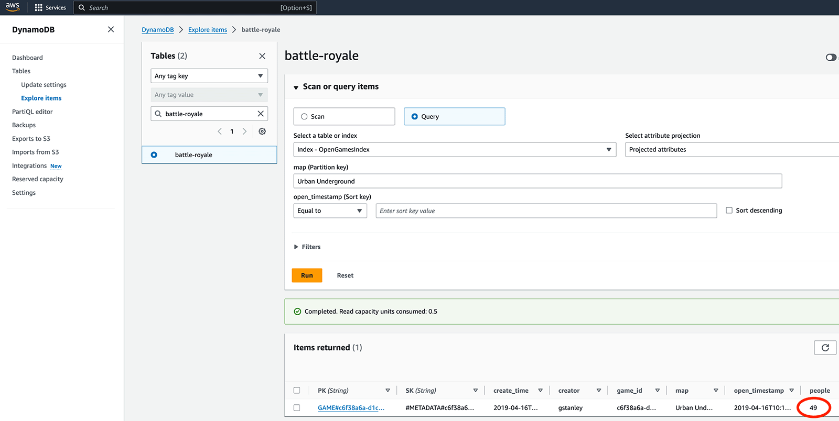
Task: Tick the checkbox for the GAME#c6f38a6a row
Action: (297, 408)
